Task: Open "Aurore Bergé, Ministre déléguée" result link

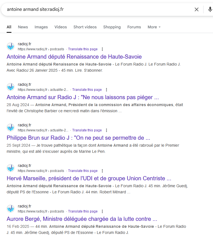Action: tap(82, 219)
